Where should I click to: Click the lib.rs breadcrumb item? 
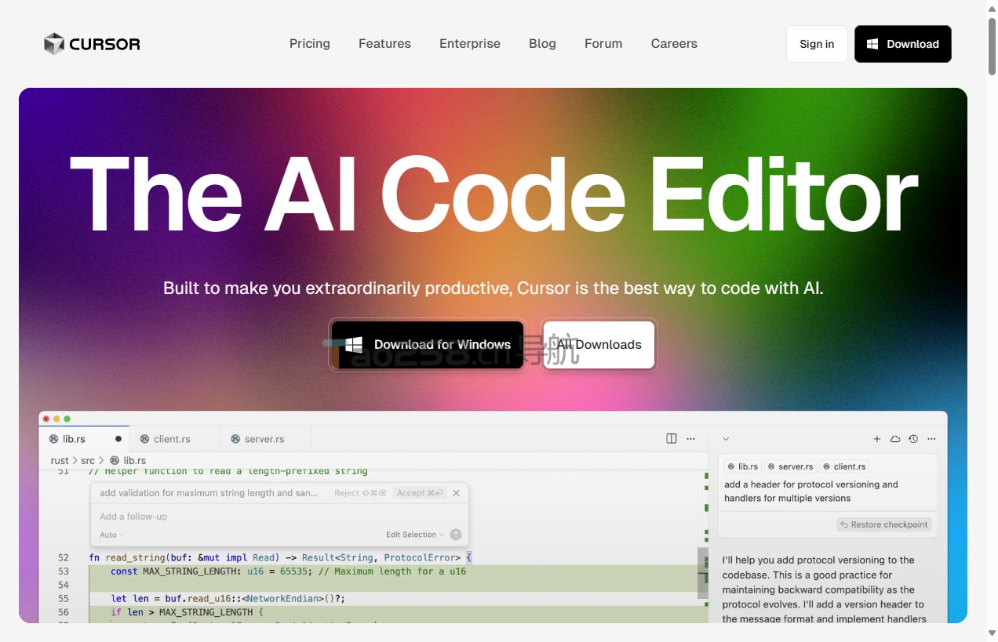128,461
